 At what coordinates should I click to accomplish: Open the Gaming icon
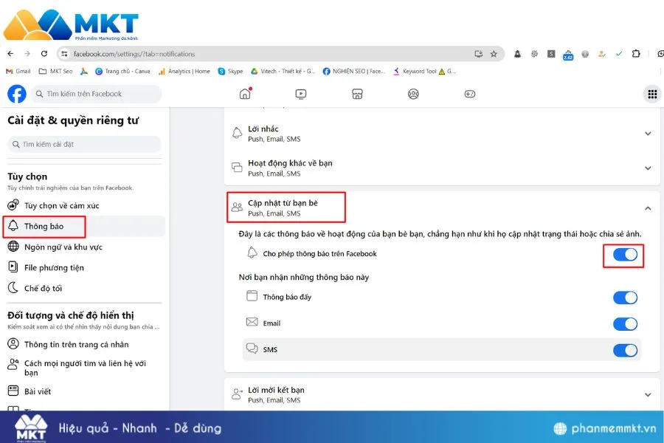[x=469, y=94]
